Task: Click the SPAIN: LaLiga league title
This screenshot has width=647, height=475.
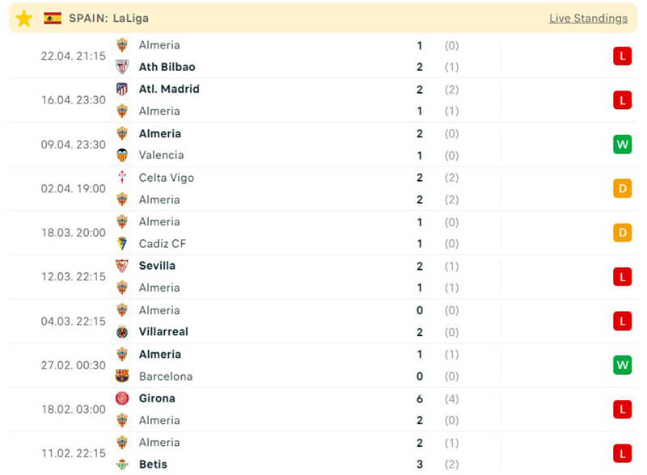Action: tap(108, 18)
